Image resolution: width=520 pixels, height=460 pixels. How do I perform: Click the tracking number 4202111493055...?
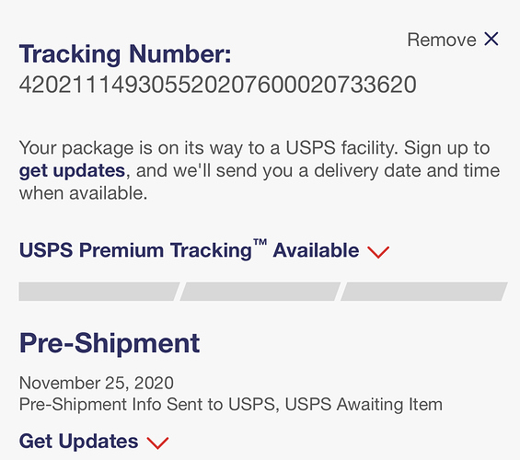coord(217,85)
